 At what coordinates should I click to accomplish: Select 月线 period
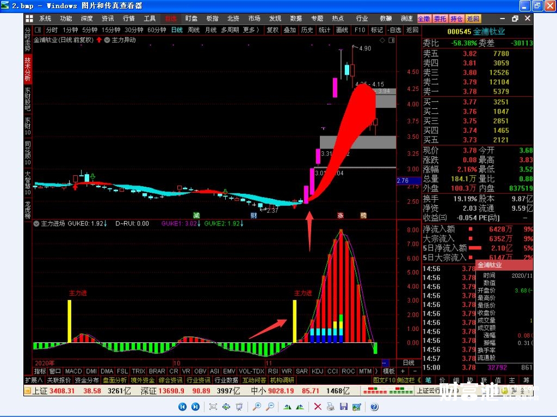(x=211, y=30)
